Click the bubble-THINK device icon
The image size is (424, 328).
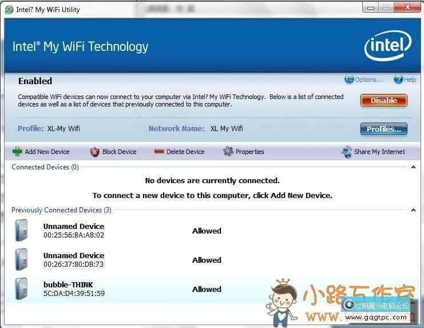click(x=21, y=289)
